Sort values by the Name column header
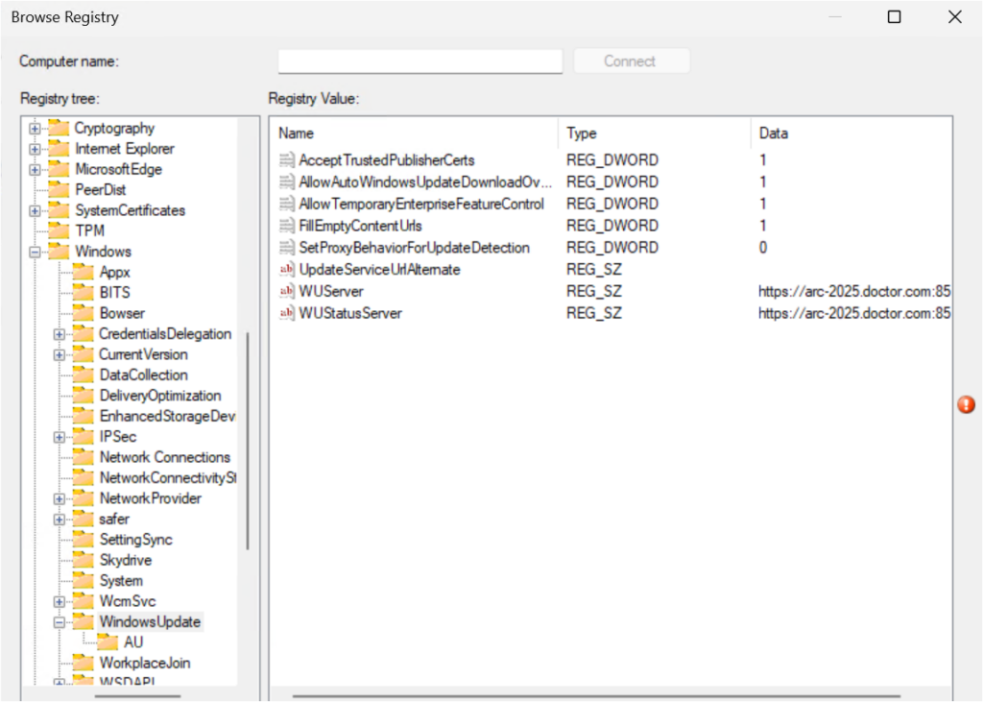 coord(413,133)
